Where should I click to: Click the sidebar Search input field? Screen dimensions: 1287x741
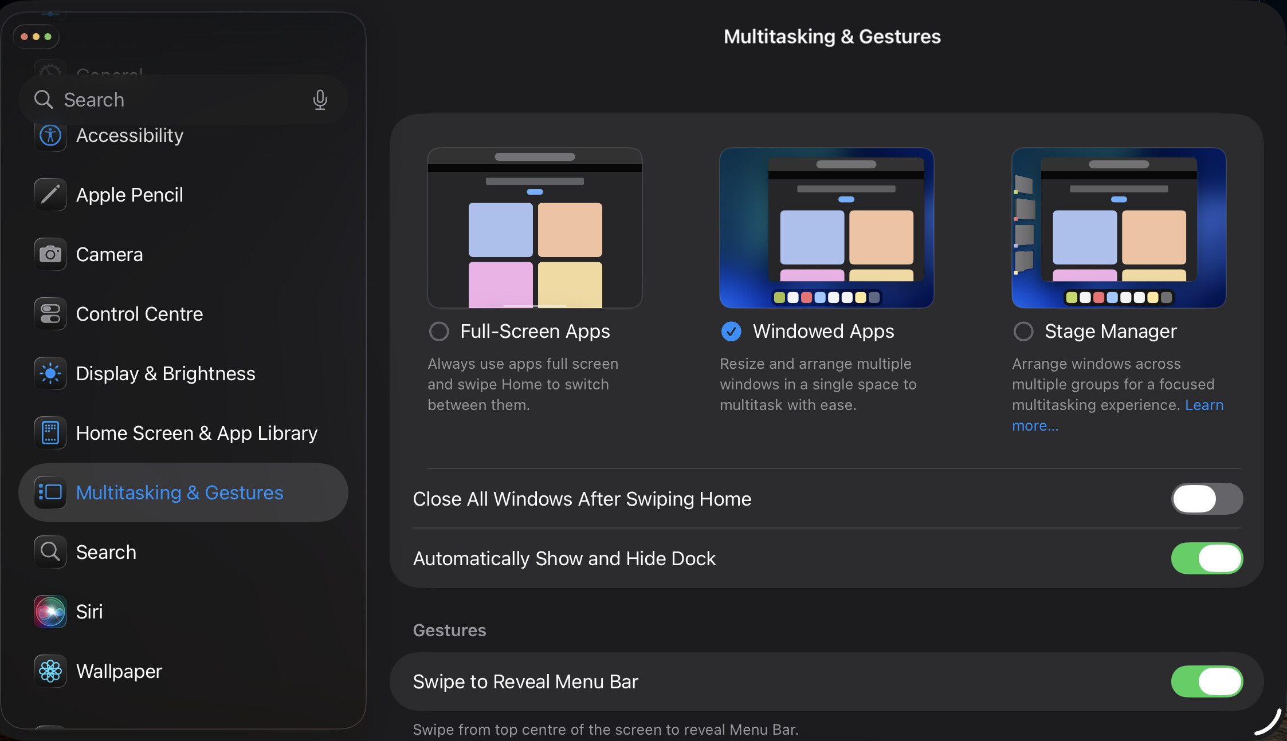pyautogui.click(x=172, y=100)
